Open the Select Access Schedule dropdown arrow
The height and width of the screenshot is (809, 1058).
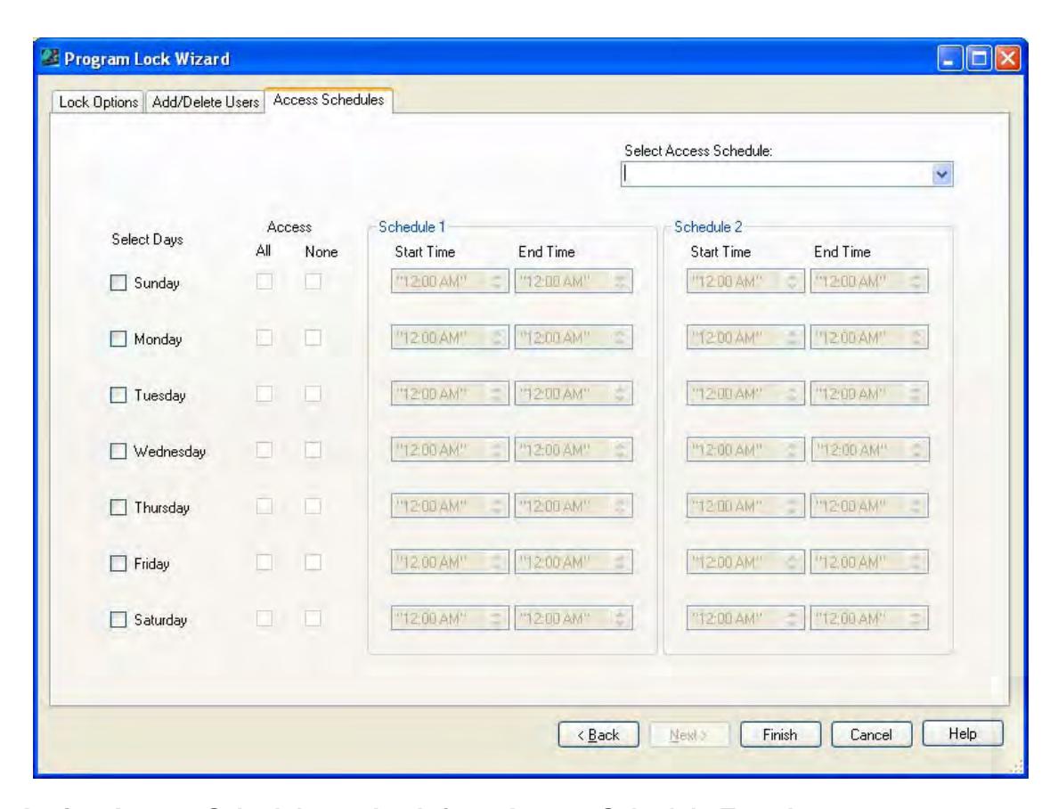pyautogui.click(x=942, y=175)
